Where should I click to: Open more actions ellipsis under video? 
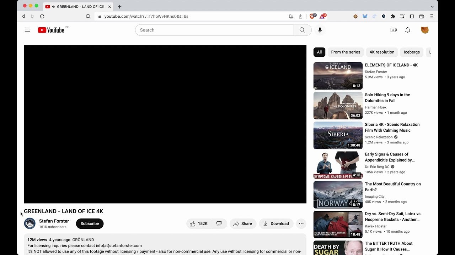(x=301, y=224)
